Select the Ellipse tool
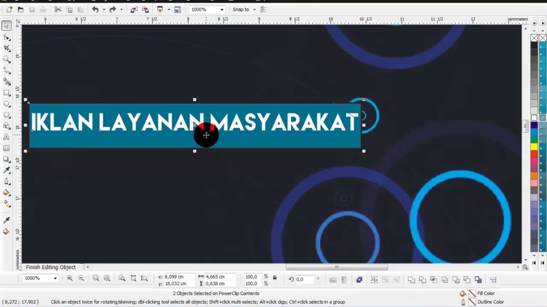The height and width of the screenshot is (307, 547). (x=6, y=104)
